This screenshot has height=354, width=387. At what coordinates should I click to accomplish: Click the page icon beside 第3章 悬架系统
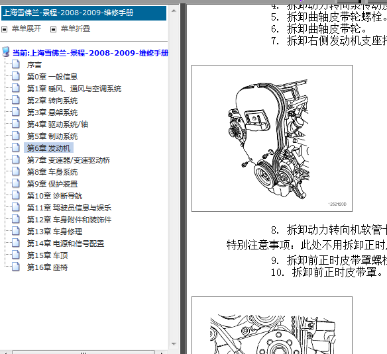(x=16, y=112)
